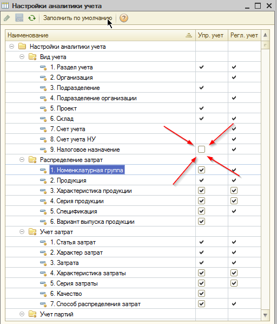Toggle Регл. учет checkbox for Серия продукции
277x324 pixels.
[234, 201]
